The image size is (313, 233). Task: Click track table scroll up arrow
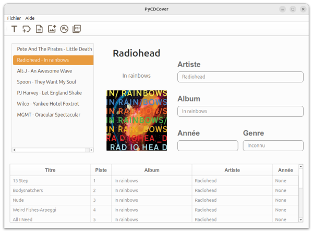point(300,167)
